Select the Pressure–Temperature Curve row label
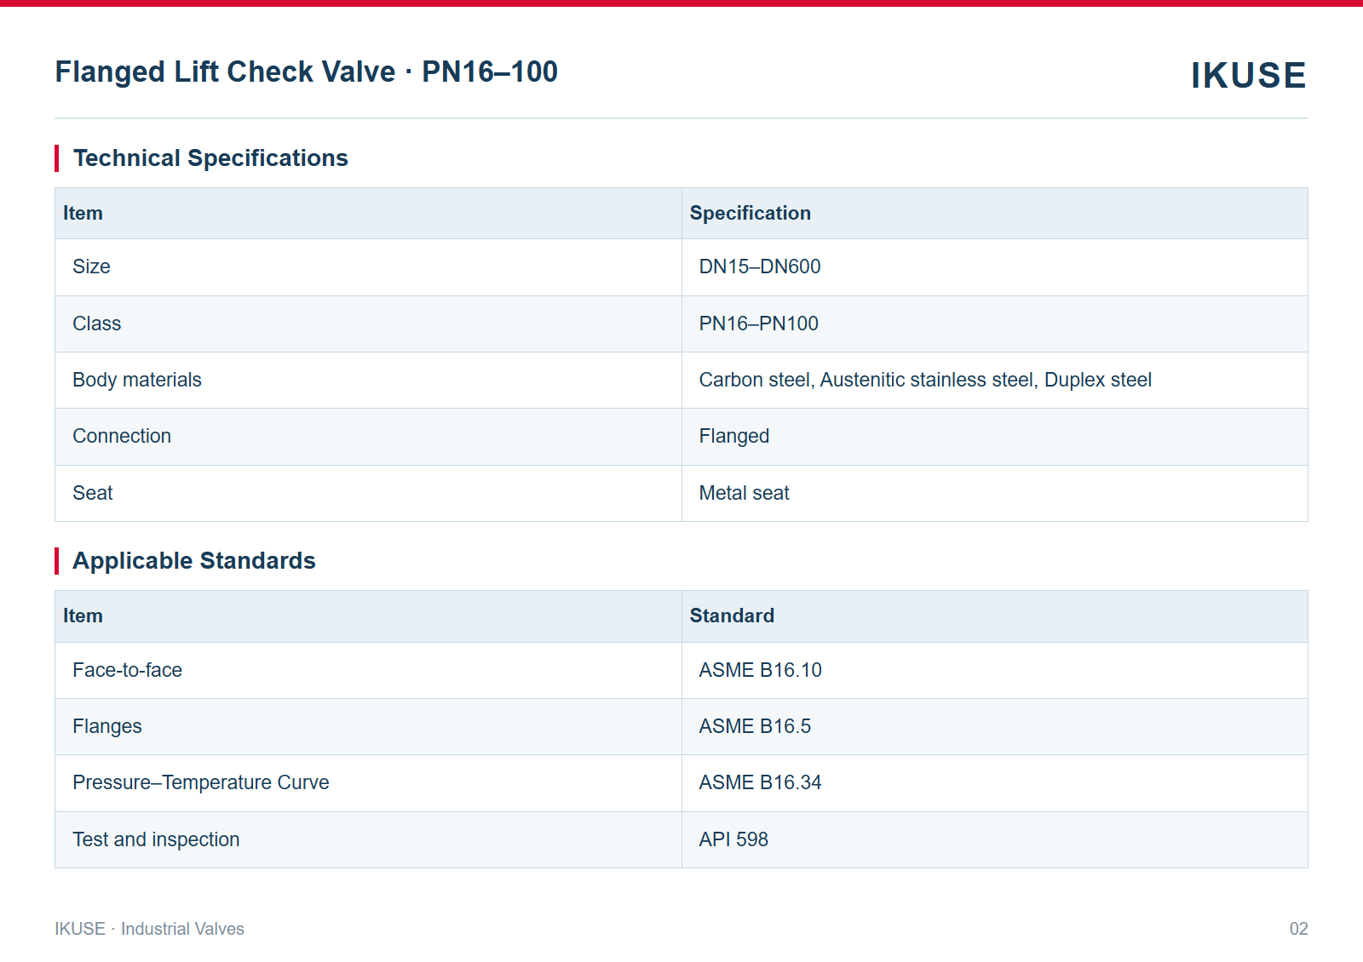The width and height of the screenshot is (1363, 962). 201,782
